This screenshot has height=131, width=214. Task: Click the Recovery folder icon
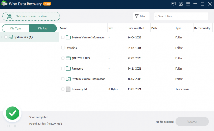tap(68, 68)
